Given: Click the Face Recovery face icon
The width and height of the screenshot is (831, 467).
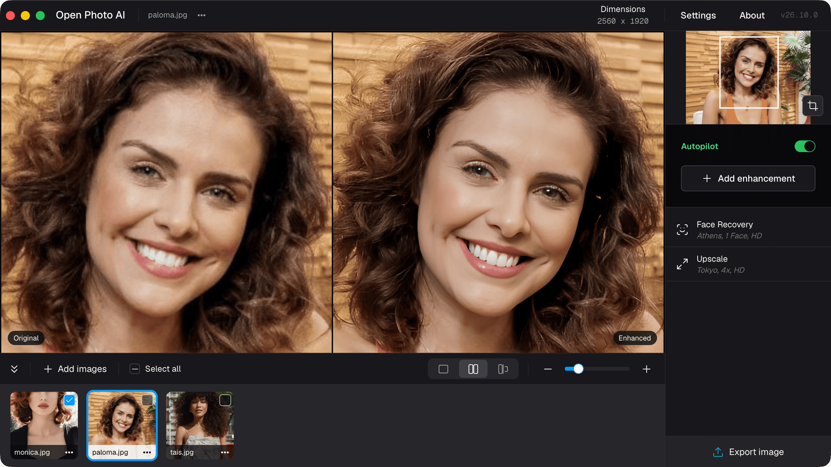Looking at the screenshot, I should tap(682, 230).
